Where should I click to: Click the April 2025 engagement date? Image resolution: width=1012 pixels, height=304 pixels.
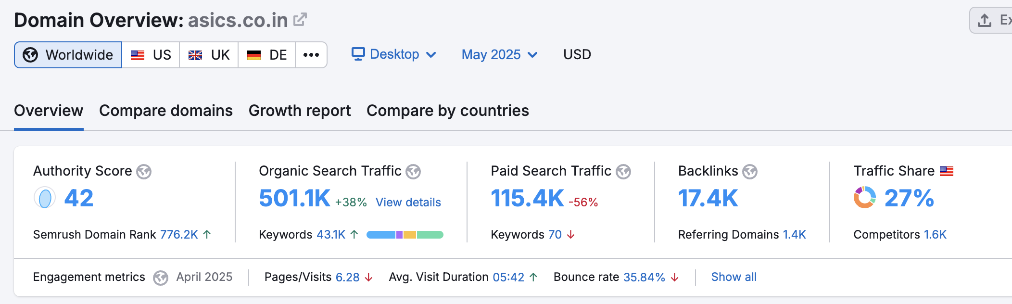coord(204,277)
